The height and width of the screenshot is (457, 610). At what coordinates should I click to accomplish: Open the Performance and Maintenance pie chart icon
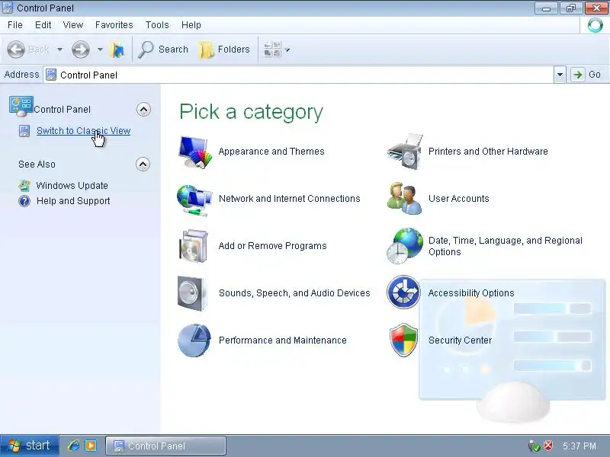click(x=194, y=340)
